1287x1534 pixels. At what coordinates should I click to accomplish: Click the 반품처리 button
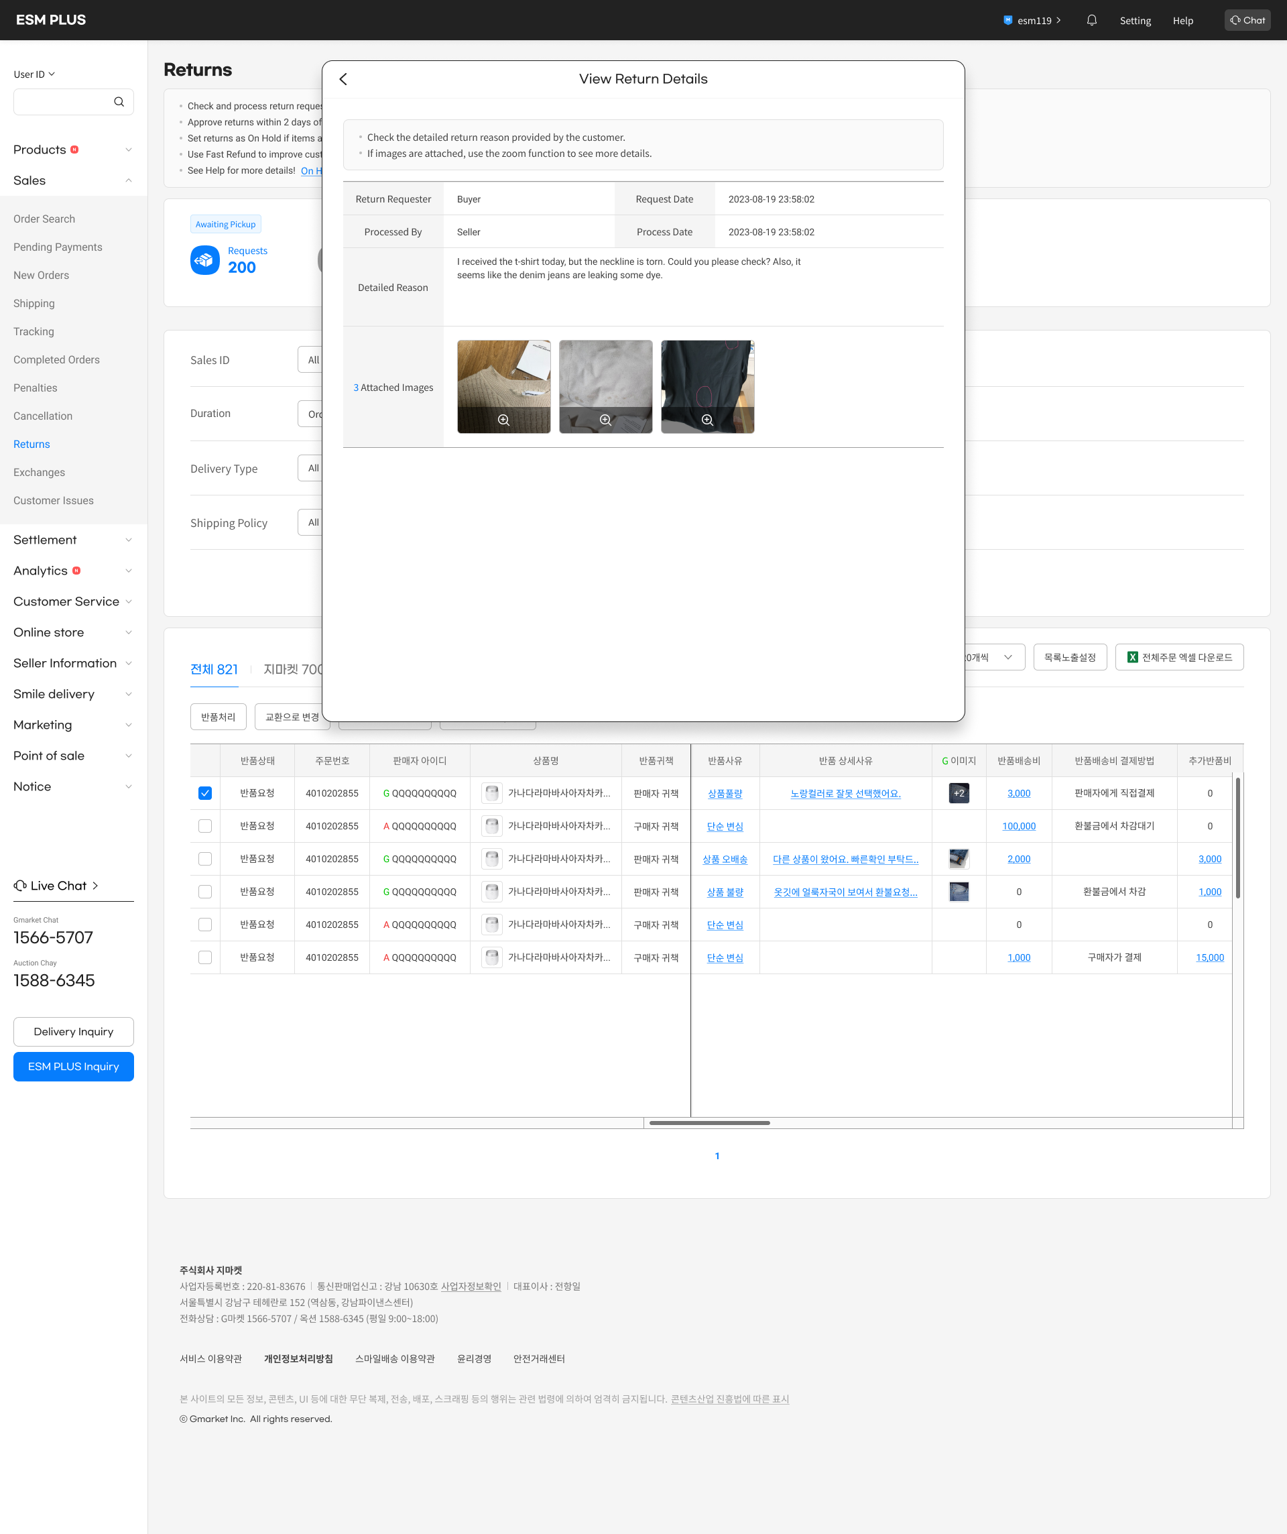point(219,717)
